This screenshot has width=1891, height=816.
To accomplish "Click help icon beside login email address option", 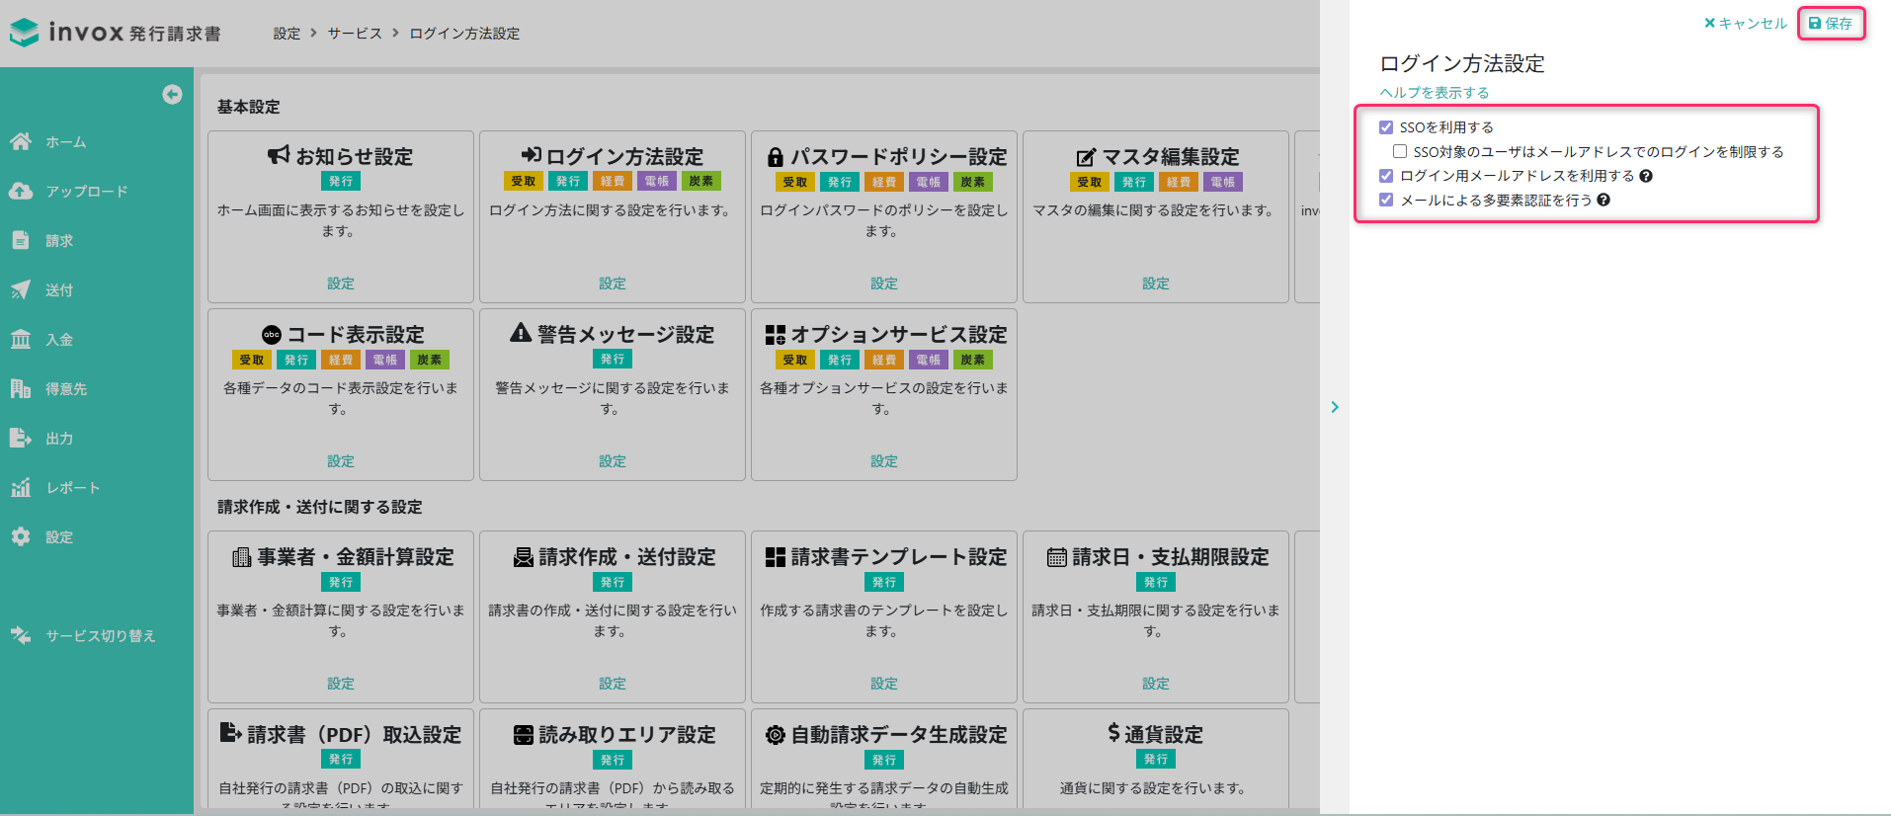I will (x=1646, y=176).
